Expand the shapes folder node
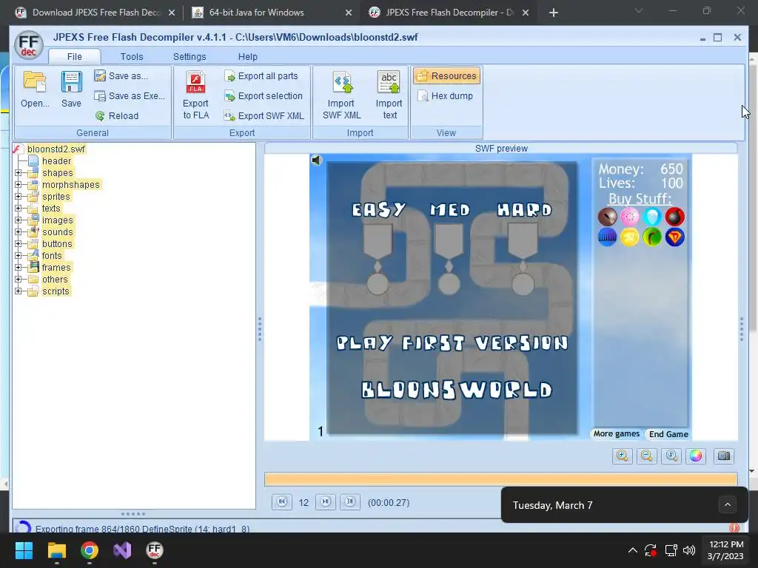Image resolution: width=758 pixels, height=568 pixels. tap(18, 173)
